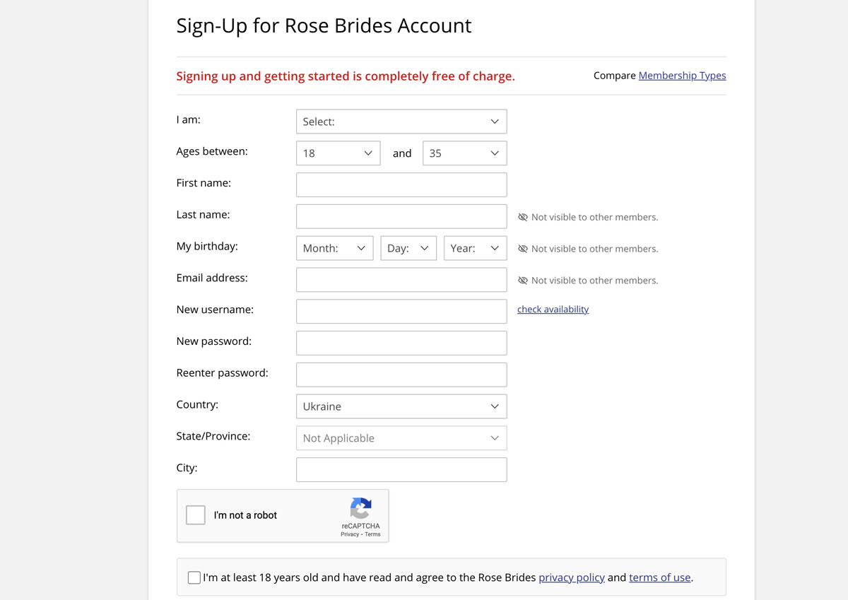Open the maximum age dropdown showing 35

pos(464,153)
